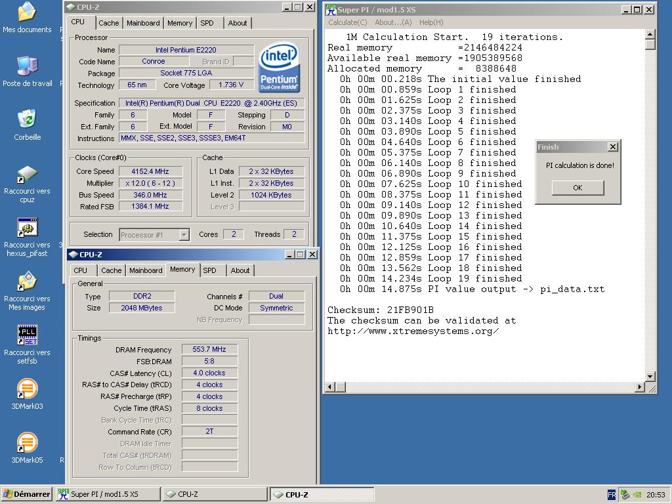Select Cache tab in lower CPU-Z window

(112, 270)
